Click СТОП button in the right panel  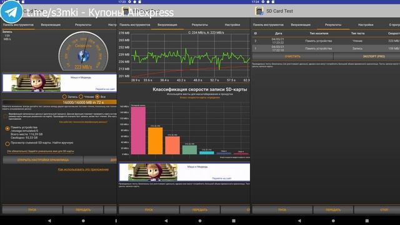[x=377, y=210]
